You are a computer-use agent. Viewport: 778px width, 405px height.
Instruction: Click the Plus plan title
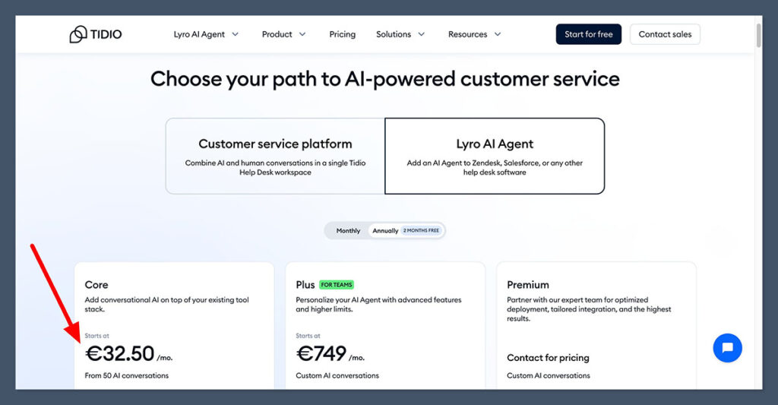(x=305, y=285)
